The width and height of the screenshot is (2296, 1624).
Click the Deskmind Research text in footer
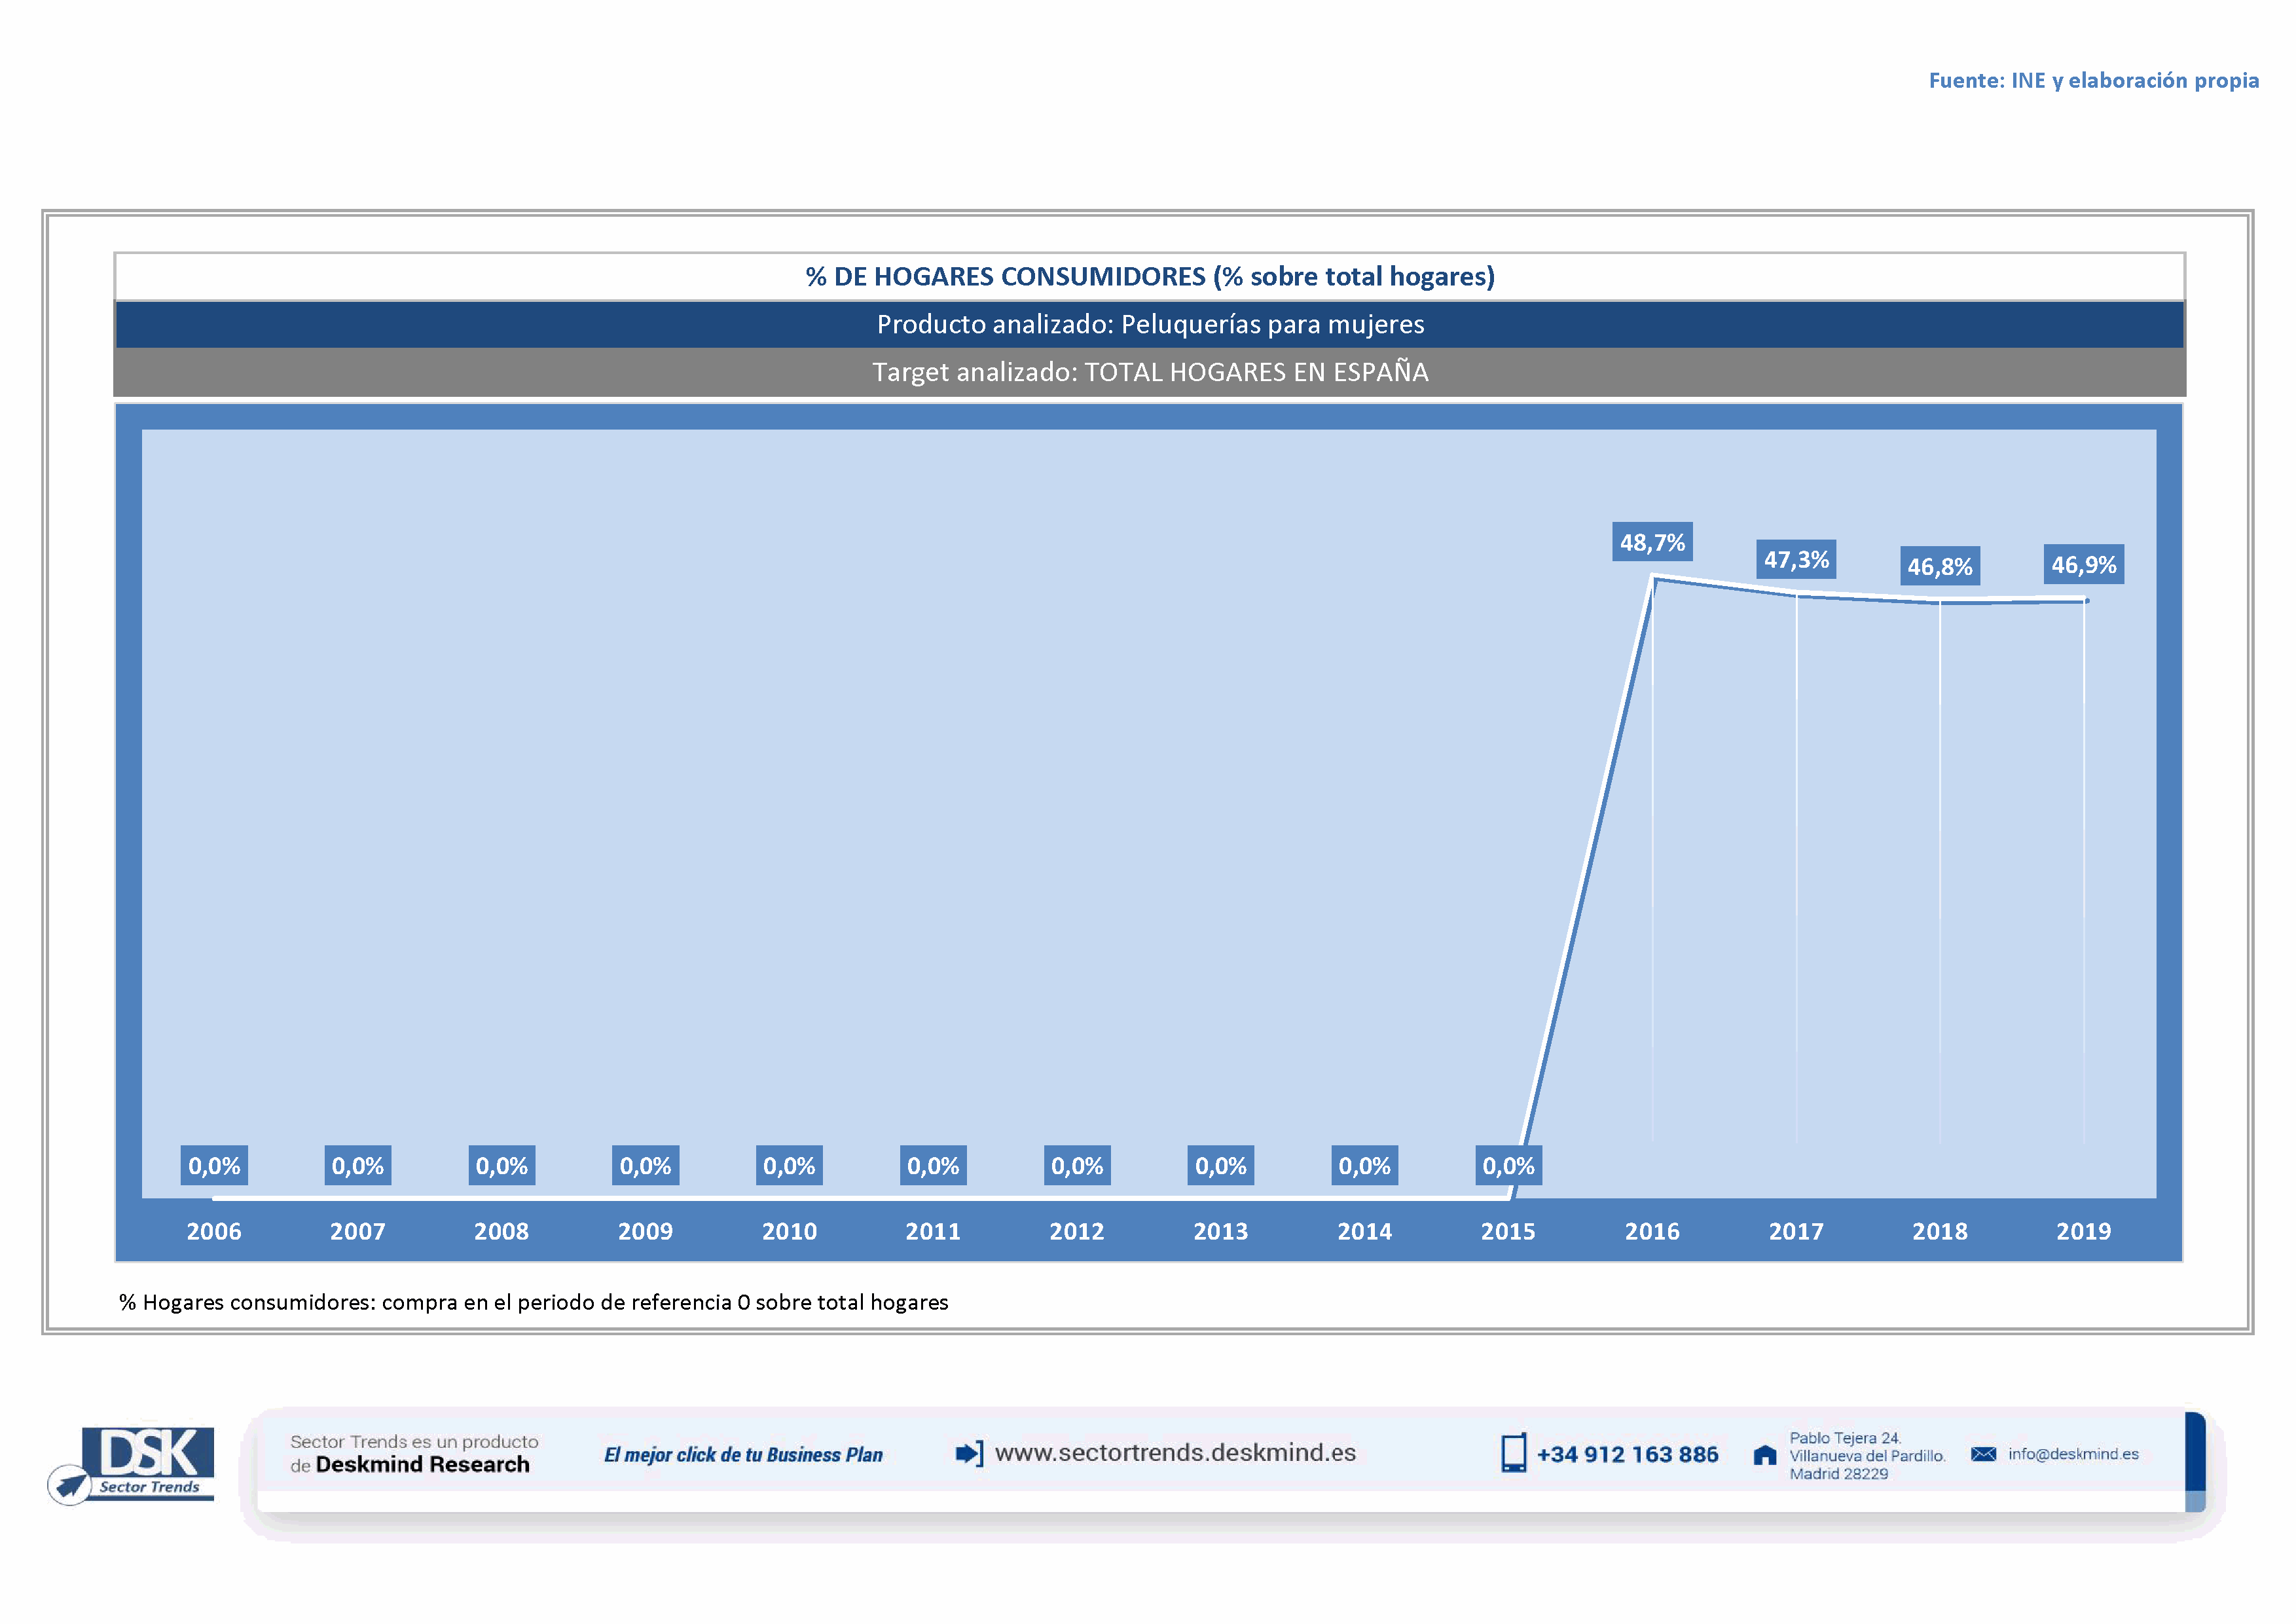422,1464
